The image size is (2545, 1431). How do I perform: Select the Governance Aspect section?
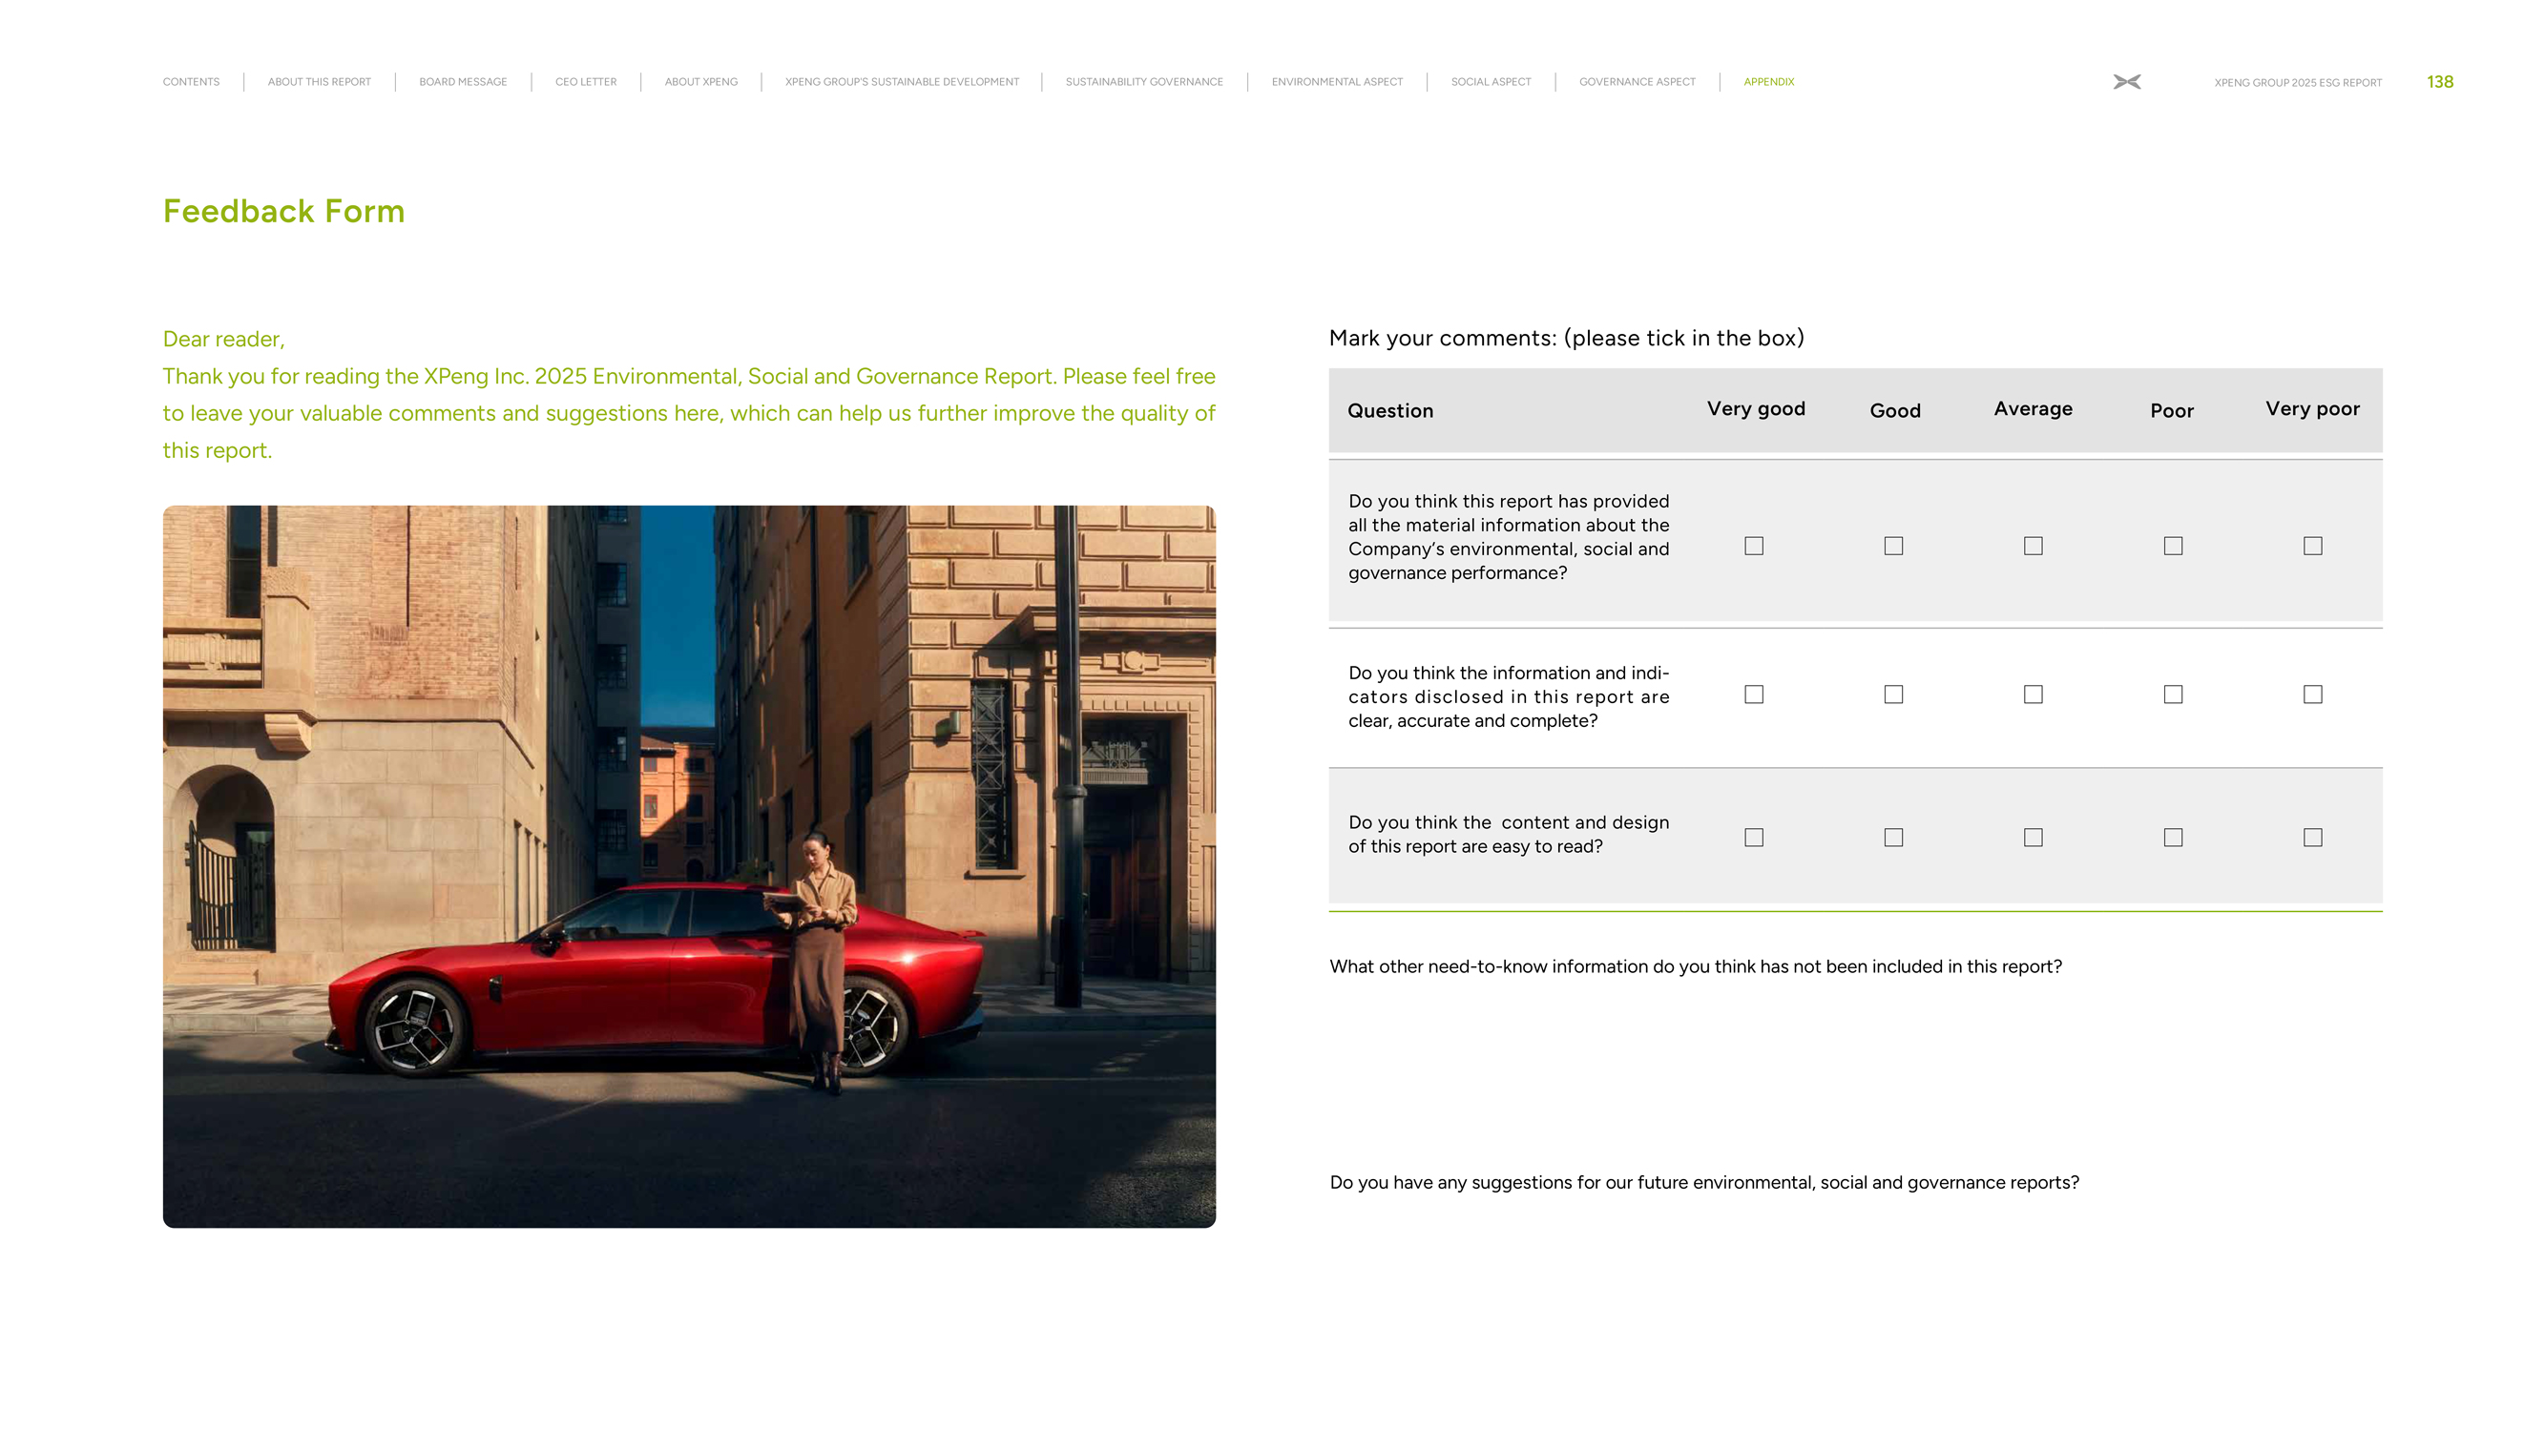tap(1638, 82)
